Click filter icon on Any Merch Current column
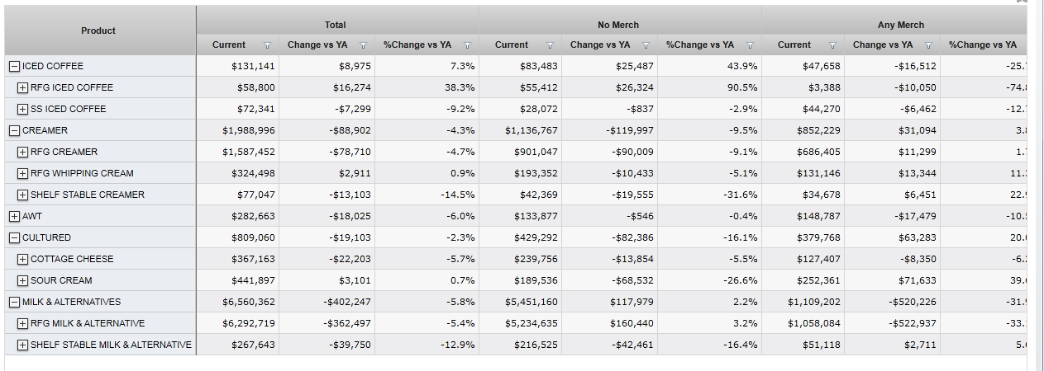 tap(832, 45)
